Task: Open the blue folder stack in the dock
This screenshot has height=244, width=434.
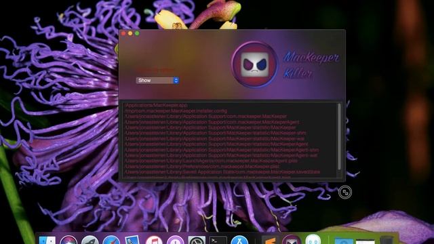Action: pos(344,241)
